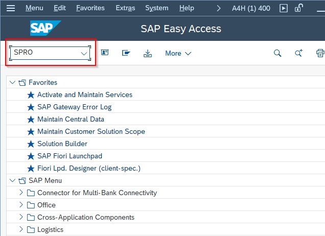Expand the Logistics folder

coord(21,229)
